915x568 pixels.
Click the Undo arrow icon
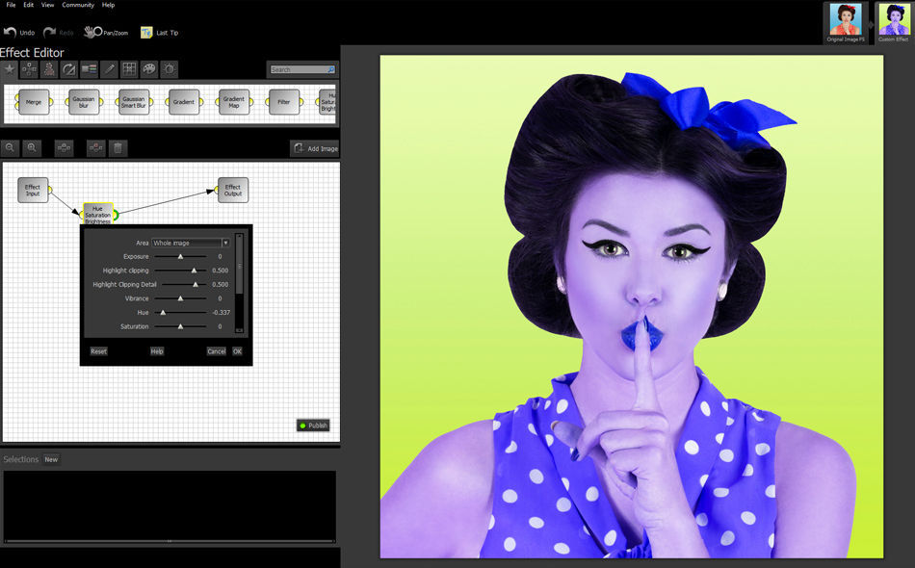(x=10, y=33)
